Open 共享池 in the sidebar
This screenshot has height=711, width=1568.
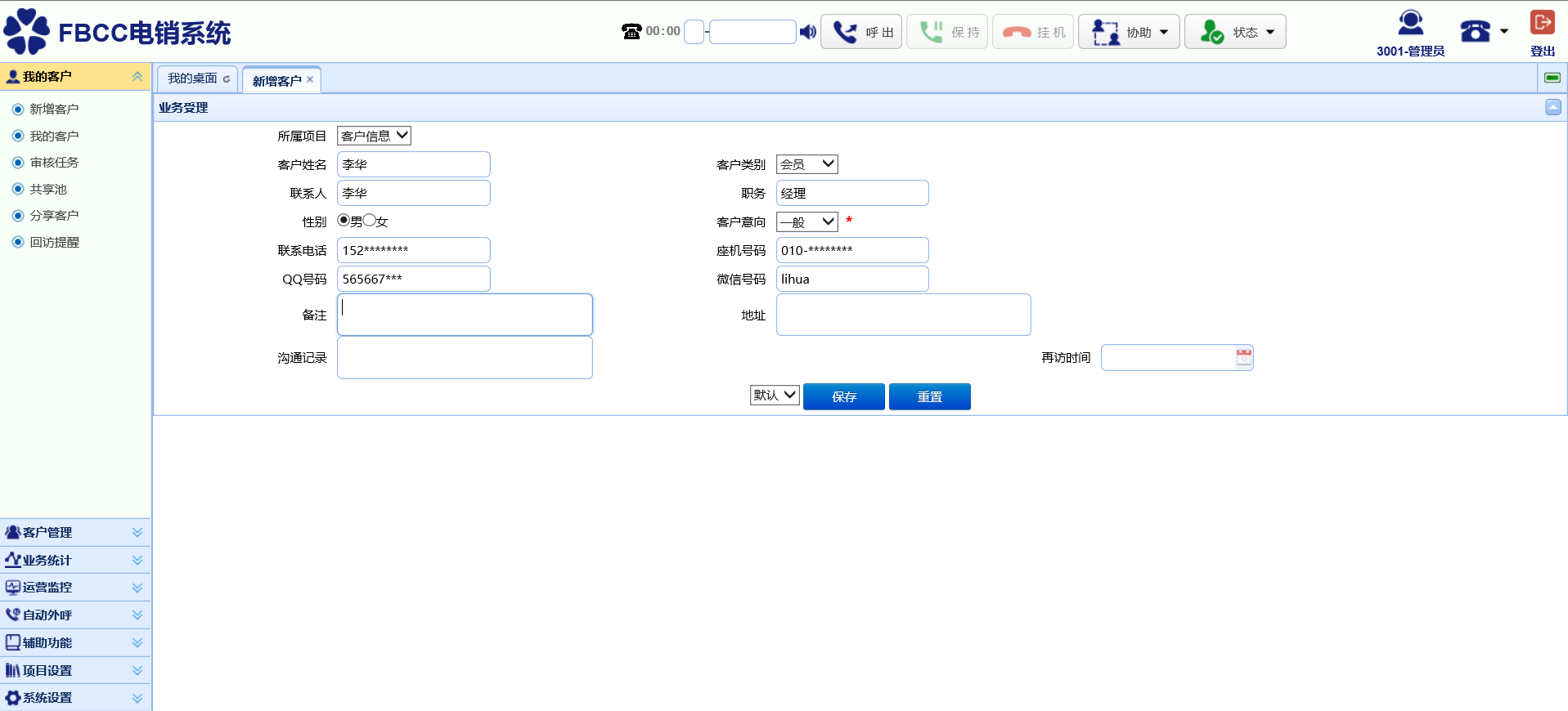[x=48, y=189]
